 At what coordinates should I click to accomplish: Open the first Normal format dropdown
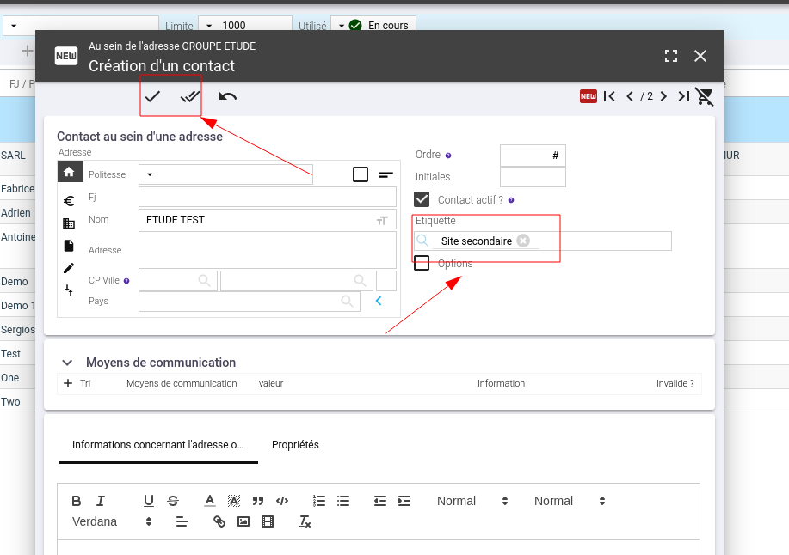[472, 501]
